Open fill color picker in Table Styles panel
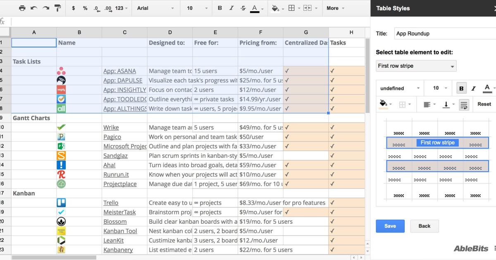The height and width of the screenshot is (260, 496). point(385,104)
